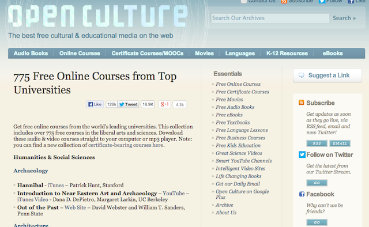The height and width of the screenshot is (227, 369).
Task: Open Free Online Courses in Essentials
Action: point(238,84)
